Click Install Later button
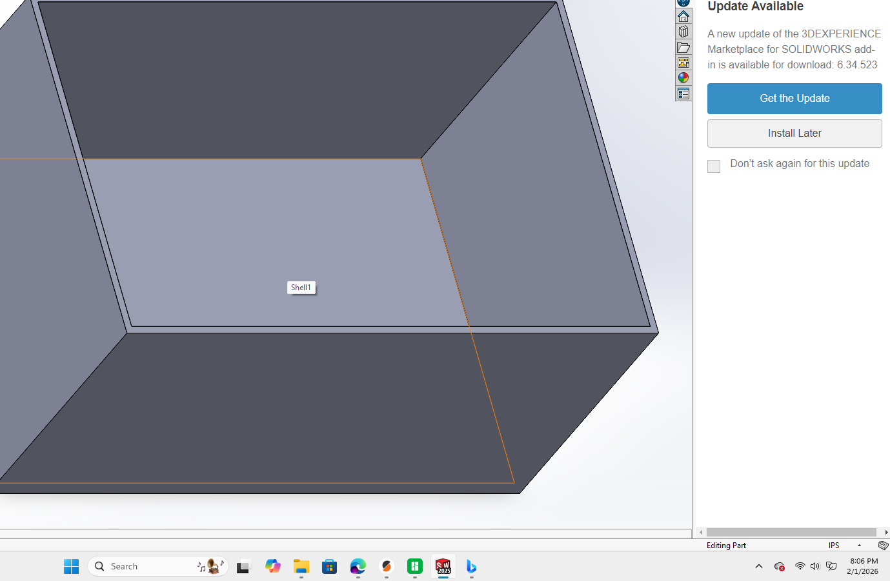This screenshot has width=890, height=581. point(794,133)
